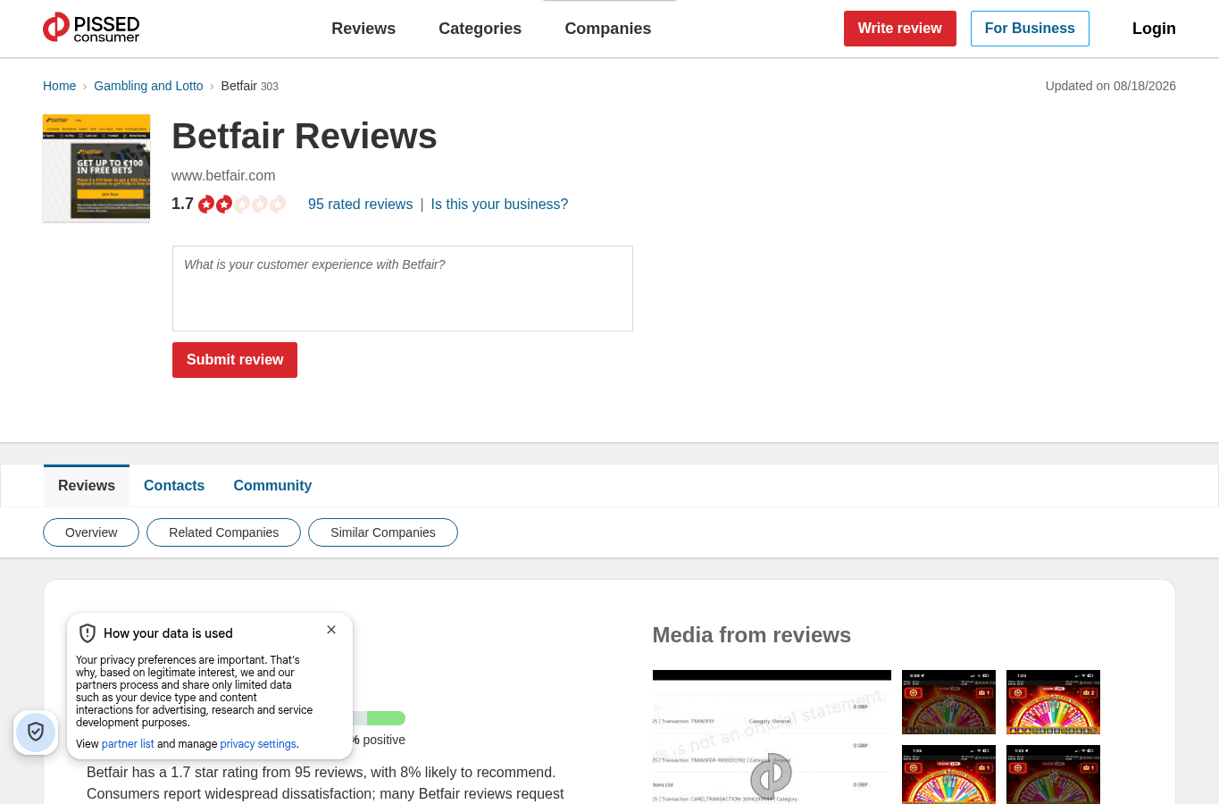Open the bottom-right wheel game thumbnail
Image resolution: width=1219 pixels, height=804 pixels.
(x=1053, y=775)
